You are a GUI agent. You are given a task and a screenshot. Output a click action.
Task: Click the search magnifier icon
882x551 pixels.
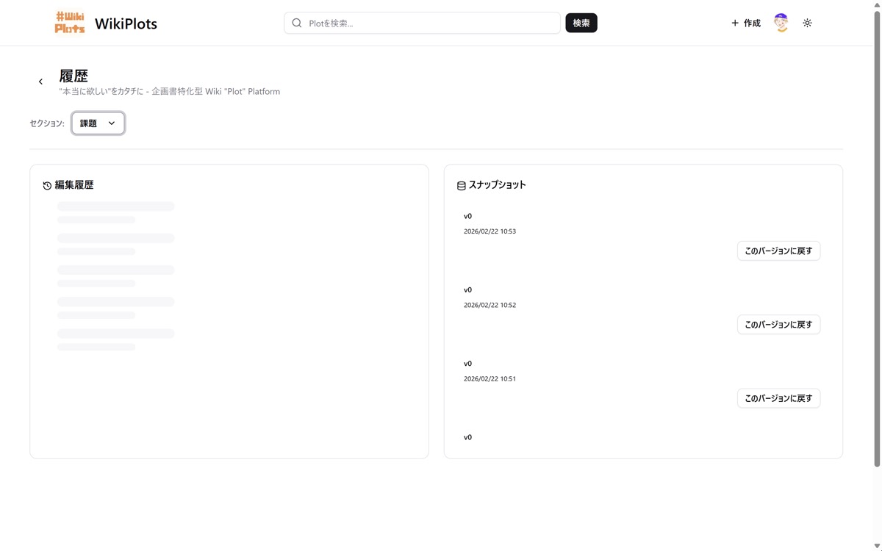[x=297, y=23]
